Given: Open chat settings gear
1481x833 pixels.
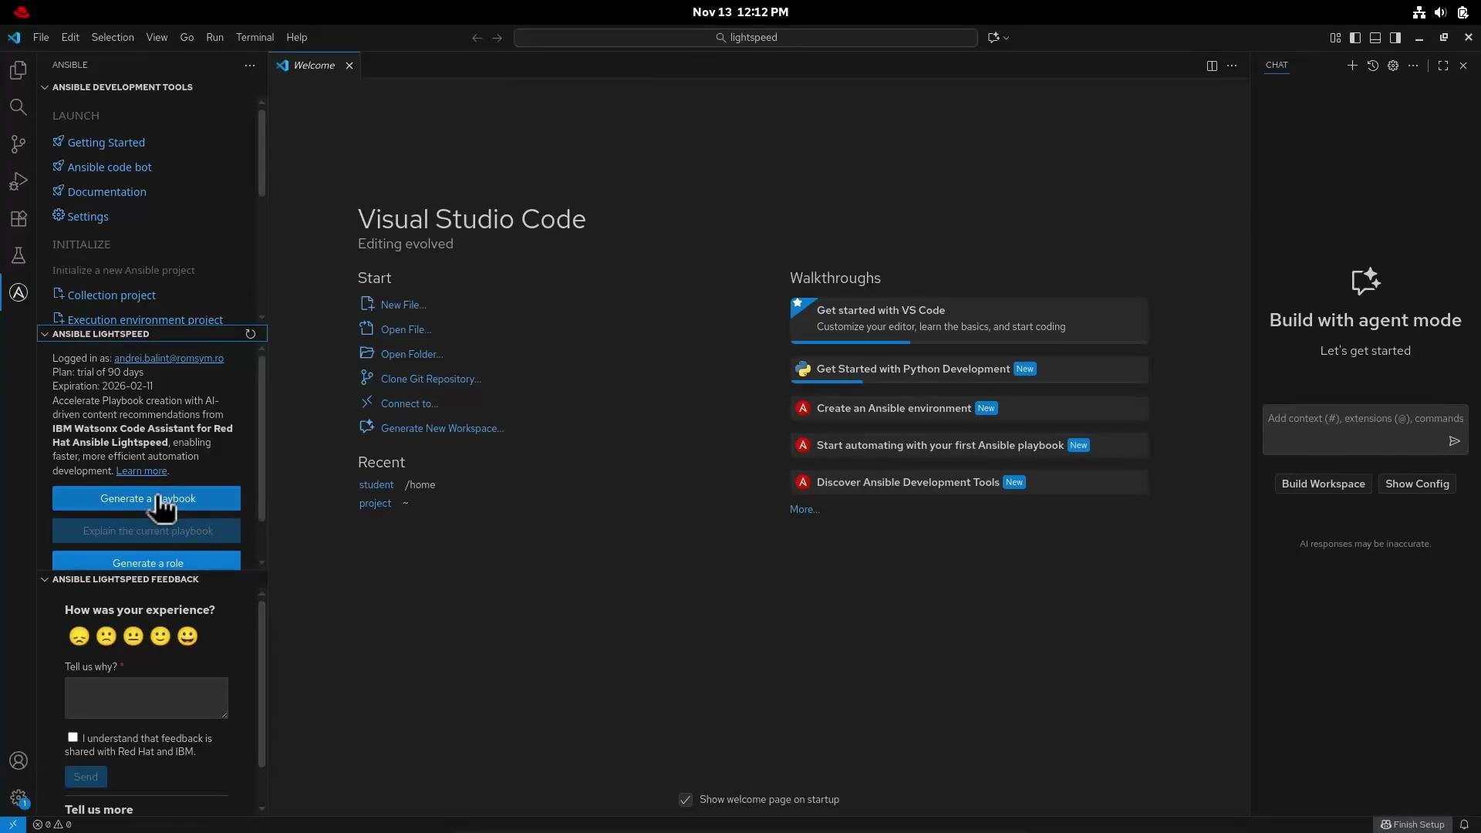Looking at the screenshot, I should (1393, 66).
